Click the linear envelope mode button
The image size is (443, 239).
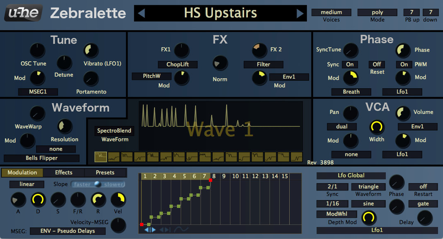[27, 184]
